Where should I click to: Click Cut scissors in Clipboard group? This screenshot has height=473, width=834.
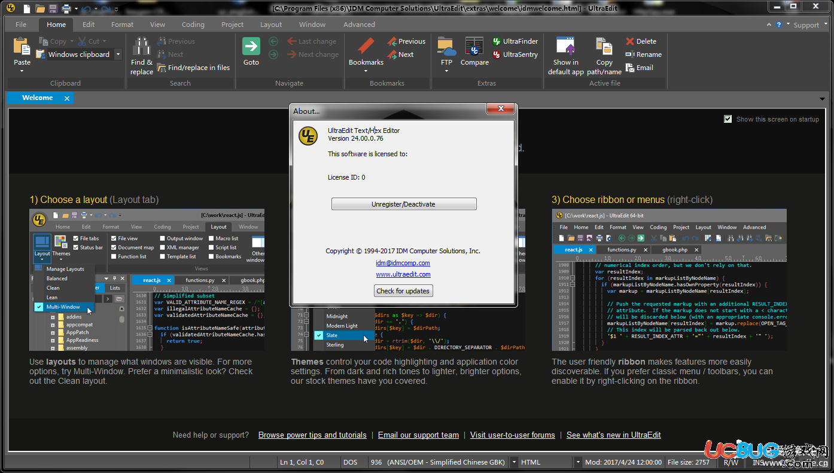pyautogui.click(x=89, y=41)
